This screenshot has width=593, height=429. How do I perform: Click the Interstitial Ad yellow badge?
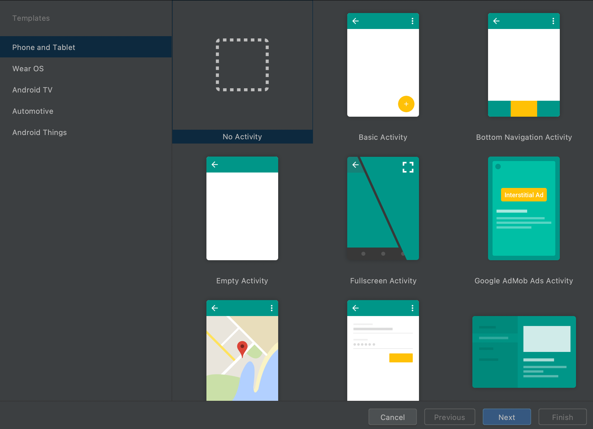(524, 195)
